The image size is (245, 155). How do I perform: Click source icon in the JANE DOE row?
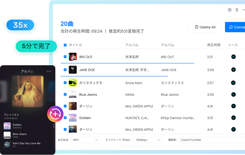tap(233, 70)
